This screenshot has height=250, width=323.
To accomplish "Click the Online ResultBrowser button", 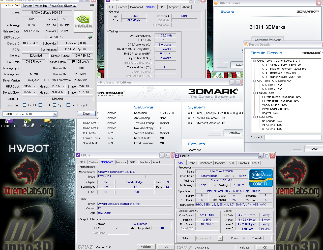I will click(x=268, y=39).
